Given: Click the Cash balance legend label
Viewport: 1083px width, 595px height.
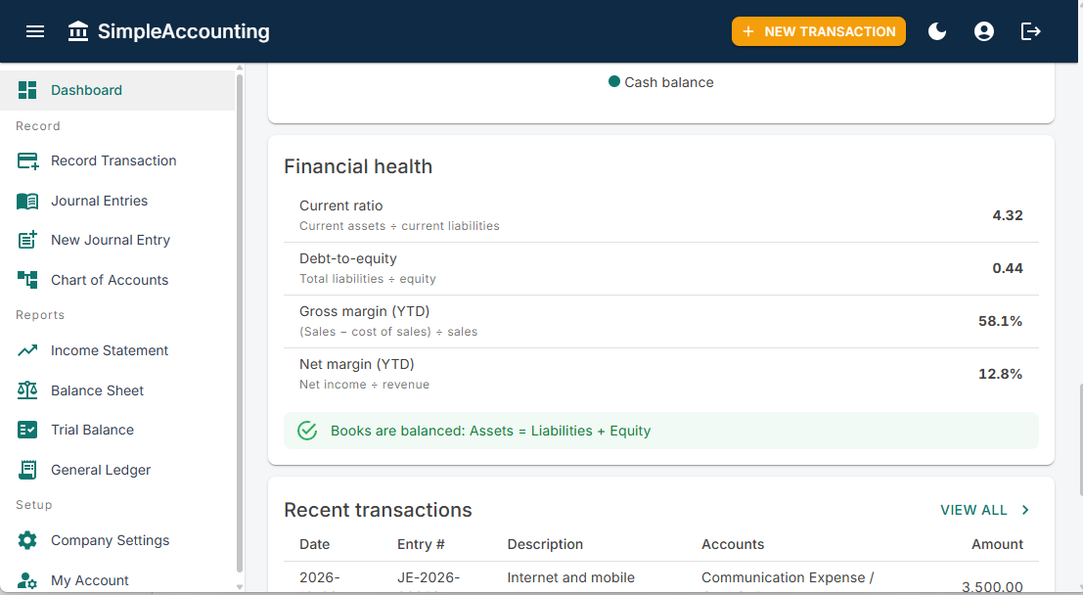Looking at the screenshot, I should [668, 82].
